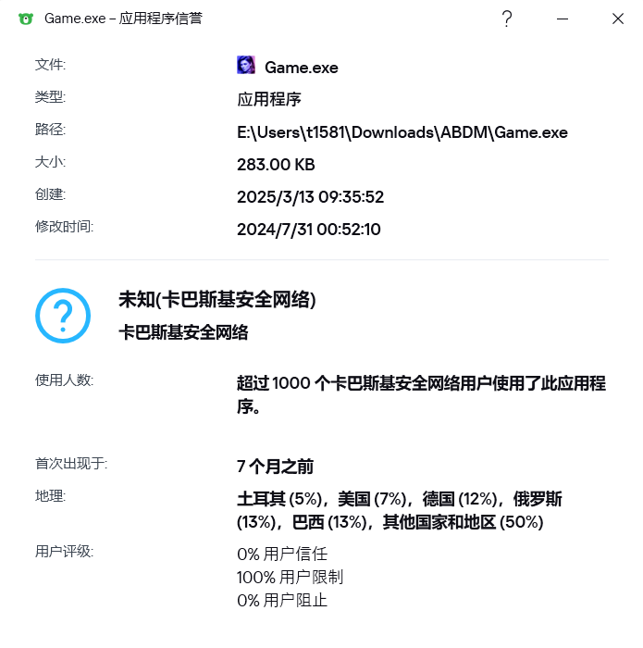The width and height of the screenshot is (643, 648).
Task: Click the modified time 2024/7/31 00:52:10
Action: [308, 230]
